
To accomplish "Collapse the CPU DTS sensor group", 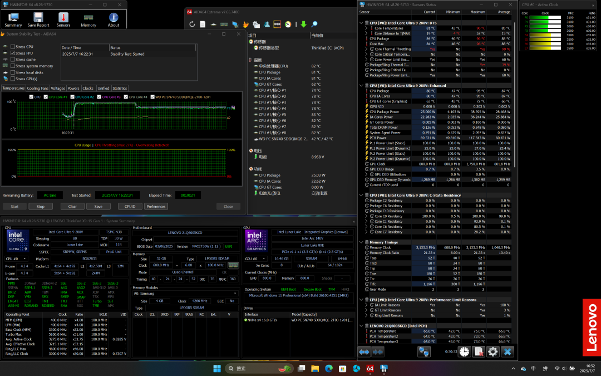I will 361,23.
